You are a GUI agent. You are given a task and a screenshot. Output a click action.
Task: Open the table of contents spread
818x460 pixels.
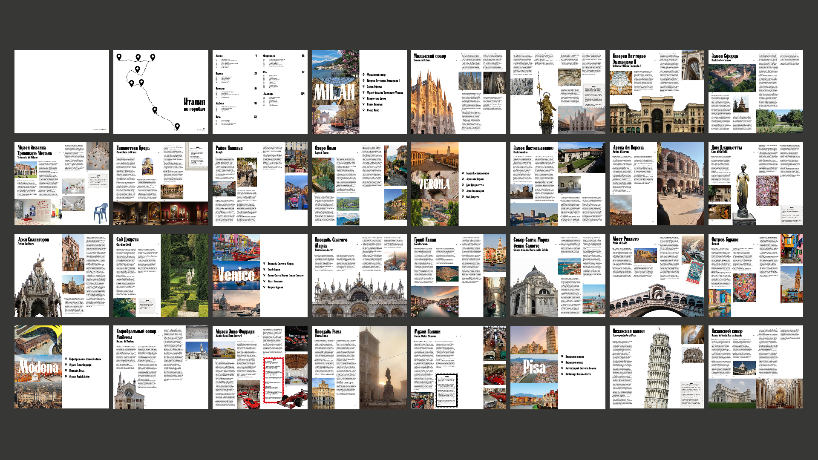click(260, 92)
